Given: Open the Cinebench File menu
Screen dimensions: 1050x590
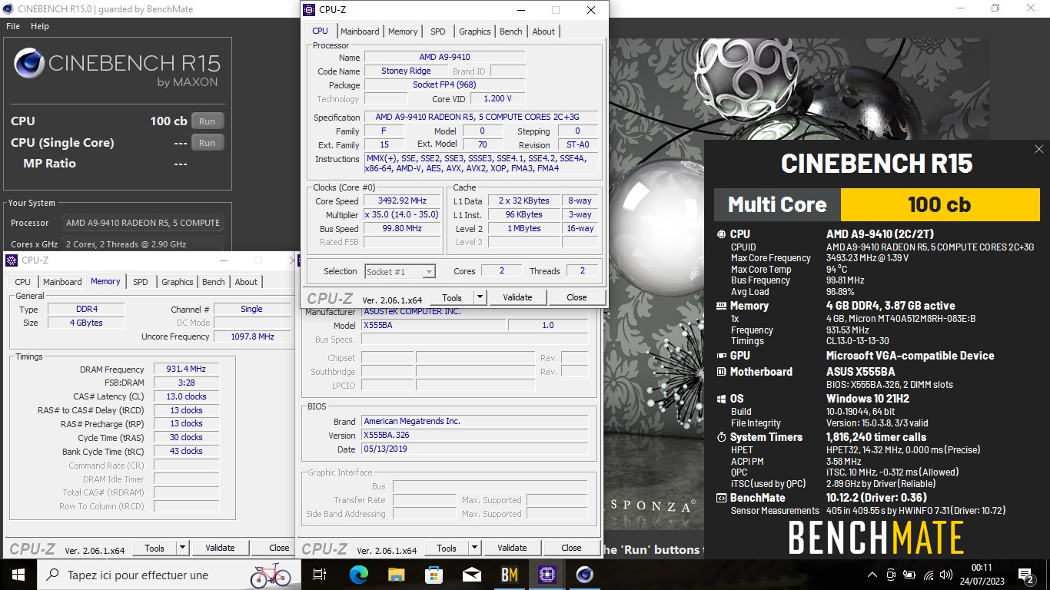Looking at the screenshot, I should tap(13, 26).
